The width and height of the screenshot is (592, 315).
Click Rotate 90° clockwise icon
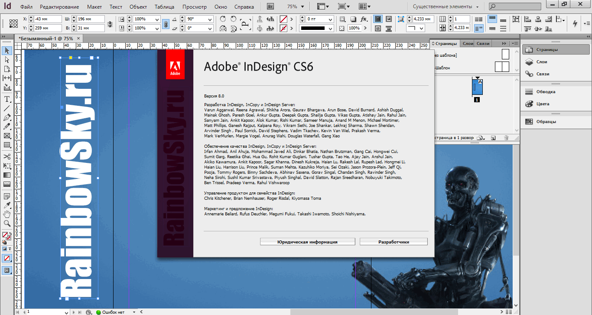(x=223, y=19)
